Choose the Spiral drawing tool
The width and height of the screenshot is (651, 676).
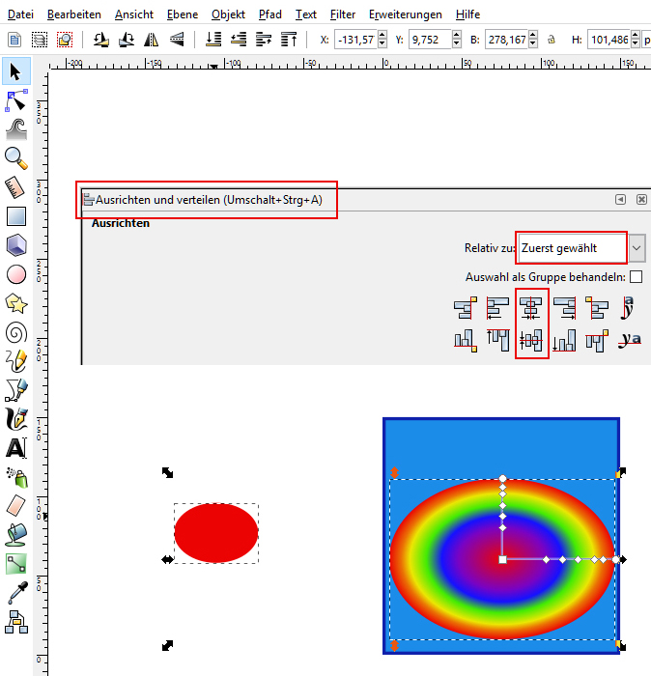15,332
